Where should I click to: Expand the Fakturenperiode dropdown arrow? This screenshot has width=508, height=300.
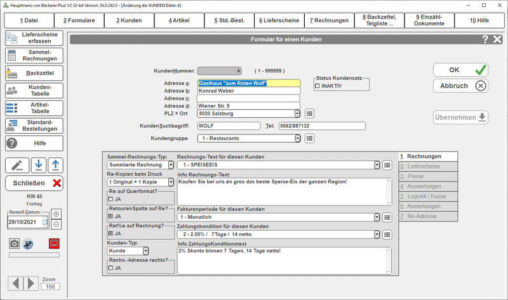click(x=377, y=218)
